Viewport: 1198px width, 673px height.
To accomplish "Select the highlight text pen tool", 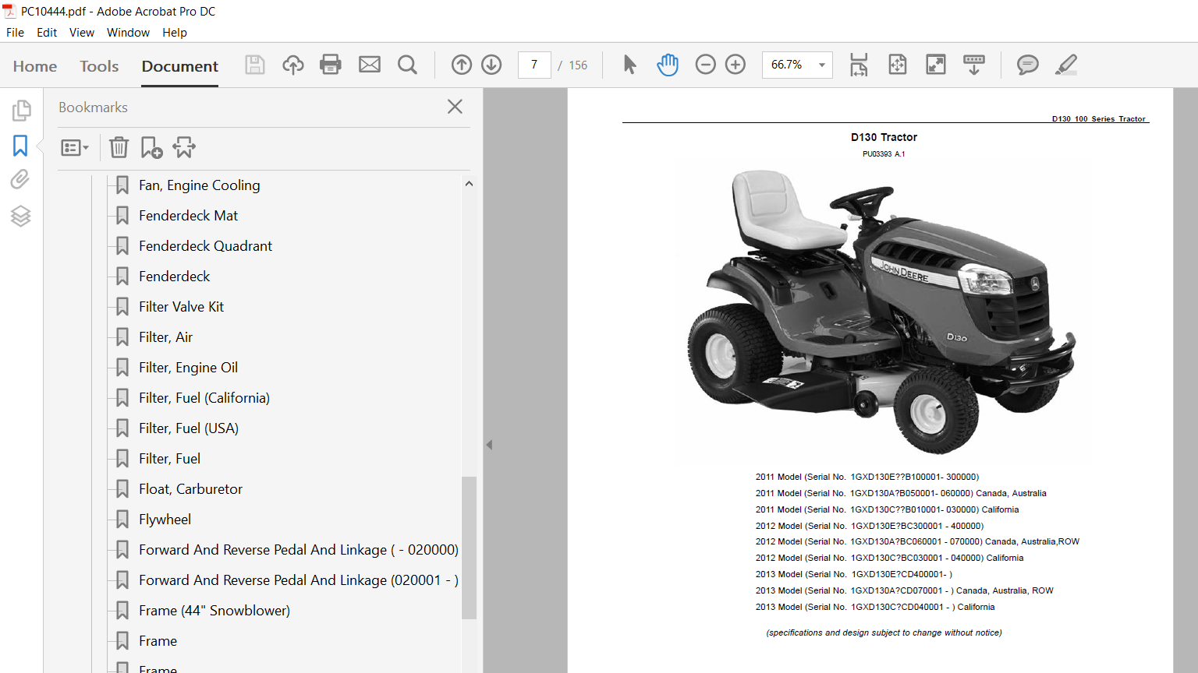I will (x=1066, y=65).
